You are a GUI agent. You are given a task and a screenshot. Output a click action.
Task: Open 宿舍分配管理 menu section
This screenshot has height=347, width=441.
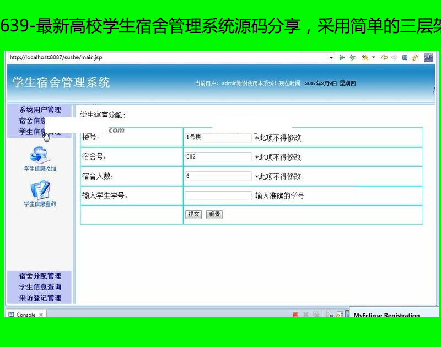(40, 276)
